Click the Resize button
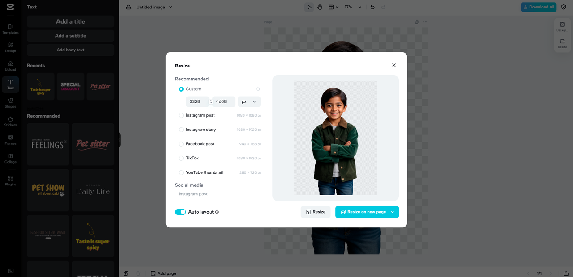The image size is (573, 277). click(316, 212)
